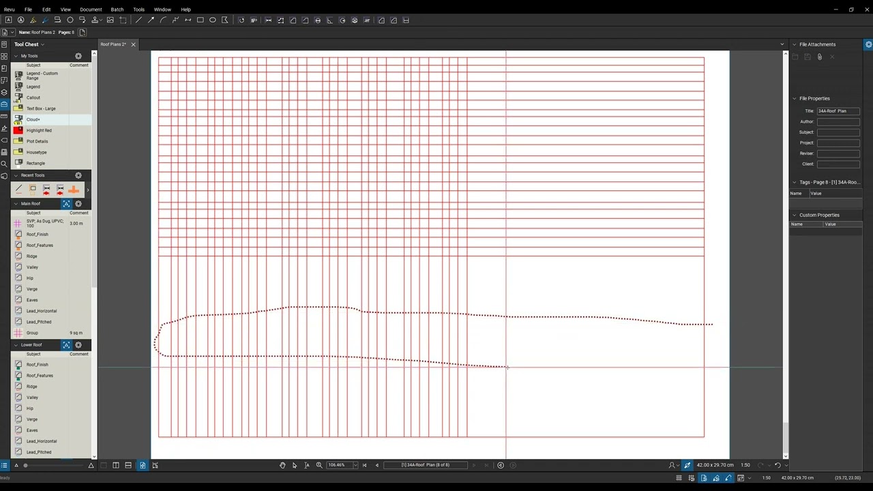The width and height of the screenshot is (873, 491).
Task: Switch to the Roof Plans 2 tab
Action: 113,44
